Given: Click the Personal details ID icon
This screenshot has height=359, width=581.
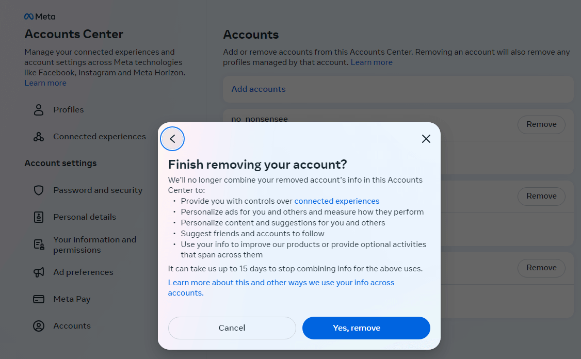Looking at the screenshot, I should (39, 217).
